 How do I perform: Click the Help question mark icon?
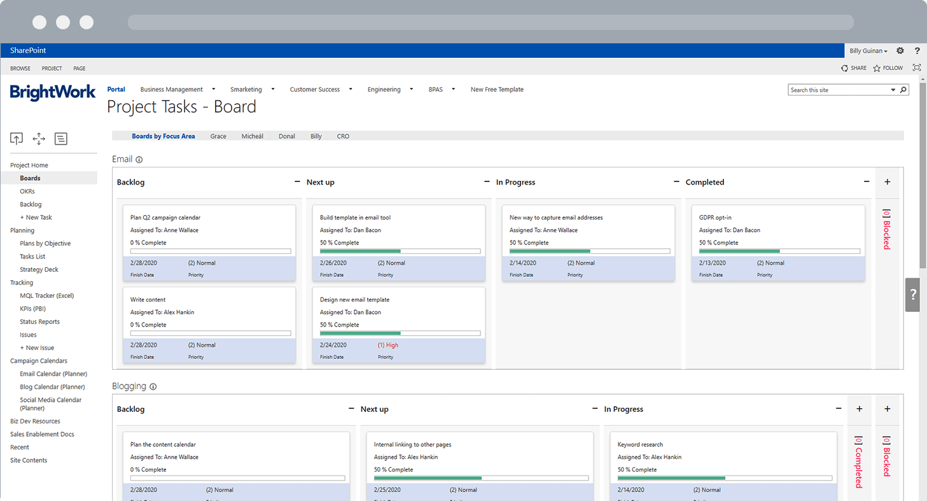coord(917,50)
